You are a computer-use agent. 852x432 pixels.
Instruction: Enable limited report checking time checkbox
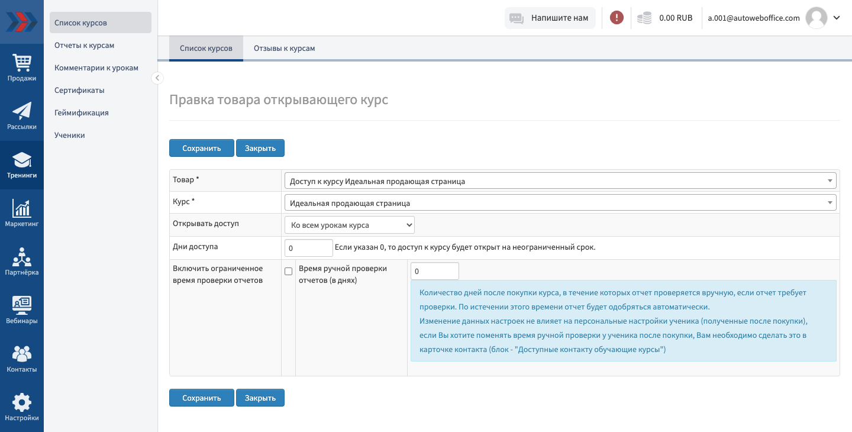[289, 272]
